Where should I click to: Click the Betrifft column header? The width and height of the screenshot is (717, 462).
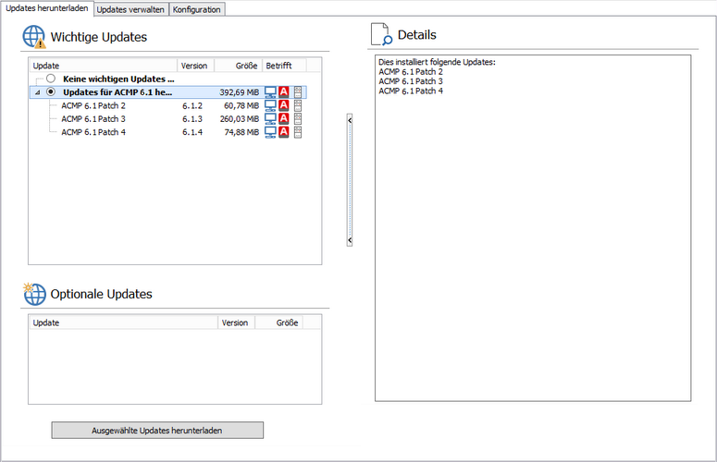[x=284, y=66]
